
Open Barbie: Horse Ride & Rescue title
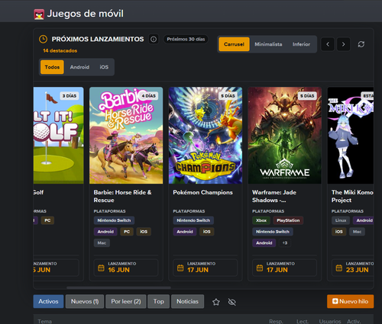coord(122,196)
